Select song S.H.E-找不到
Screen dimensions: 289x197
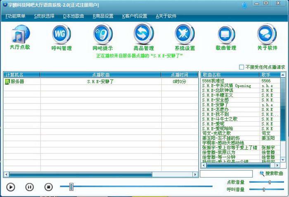(x=241, y=114)
